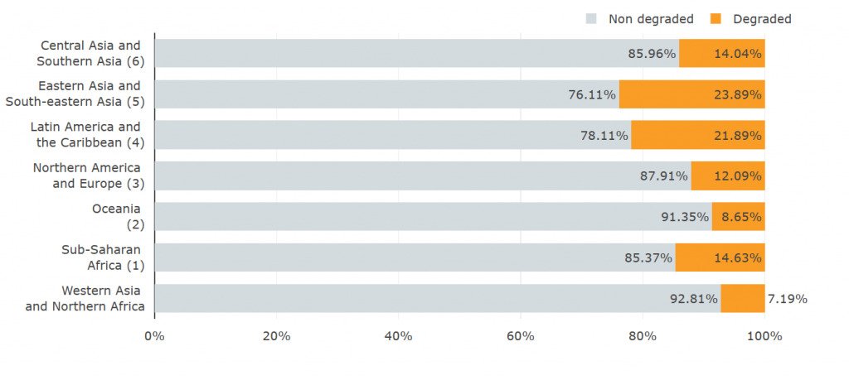Click the 91.35% Oceania non degraded label
Viewport: 849px width, 380px height.
[685, 217]
